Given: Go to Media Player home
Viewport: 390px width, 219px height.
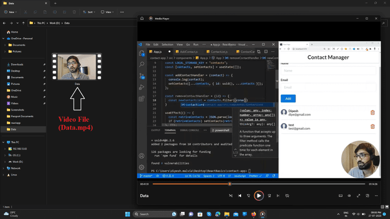Looking at the screenshot, I should (142, 18).
